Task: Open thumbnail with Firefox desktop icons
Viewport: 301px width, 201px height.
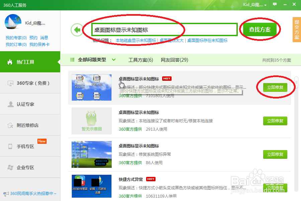Action: pyautogui.click(x=92, y=87)
